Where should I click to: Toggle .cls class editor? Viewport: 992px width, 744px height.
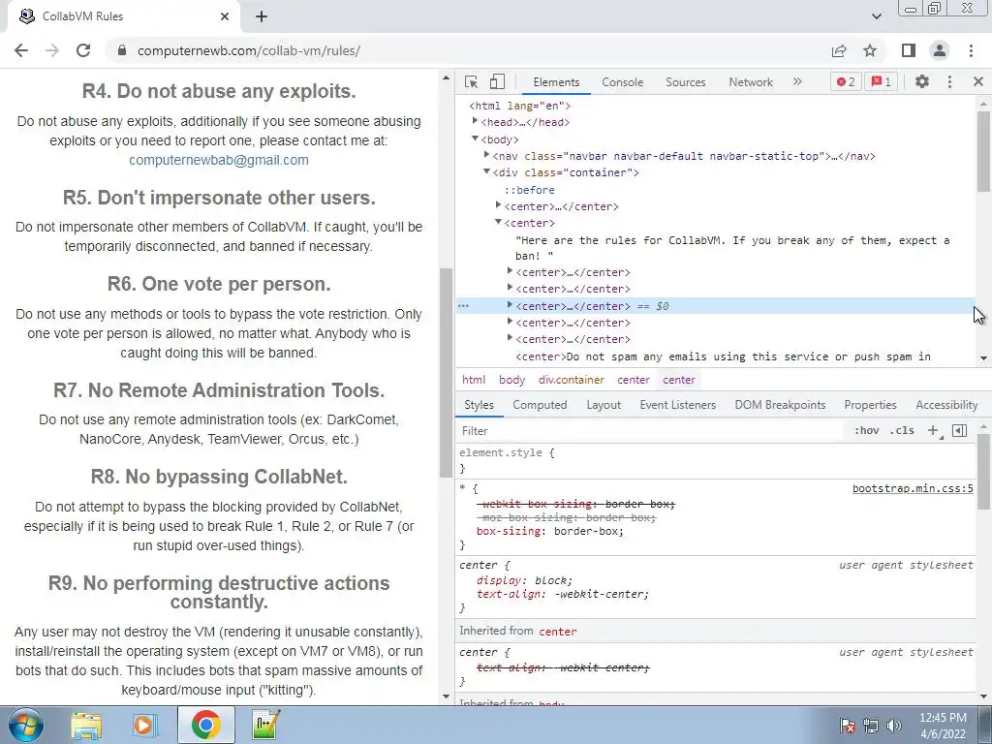click(x=902, y=431)
